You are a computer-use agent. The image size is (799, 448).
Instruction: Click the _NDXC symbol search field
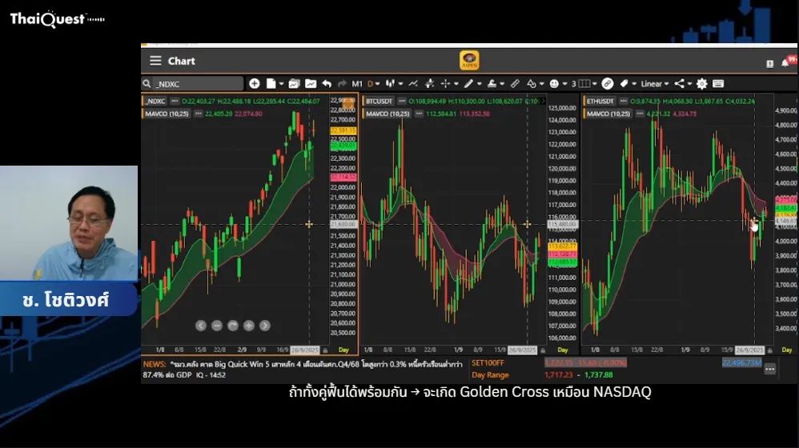(x=197, y=83)
